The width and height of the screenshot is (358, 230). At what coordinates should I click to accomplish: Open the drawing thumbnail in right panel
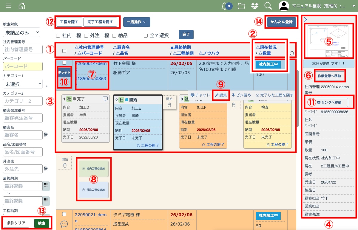pos(328,41)
